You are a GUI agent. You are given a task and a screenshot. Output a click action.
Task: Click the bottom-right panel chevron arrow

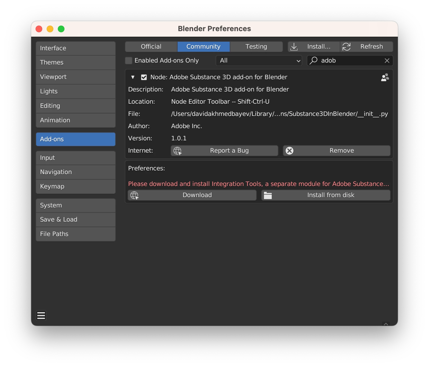click(x=386, y=324)
